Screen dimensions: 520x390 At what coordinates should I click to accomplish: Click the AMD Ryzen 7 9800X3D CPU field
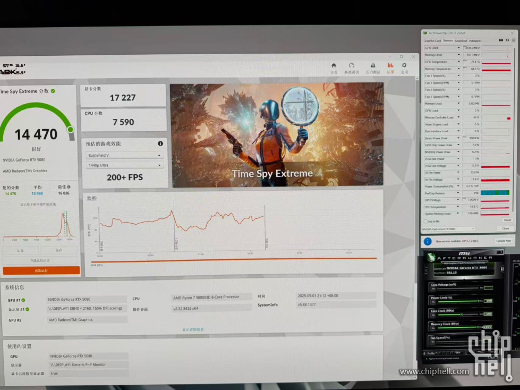(x=211, y=297)
